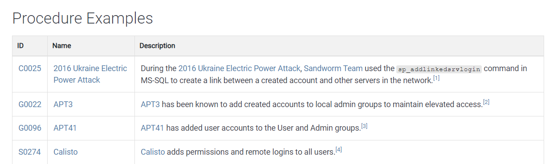Follow 2016 Ukraine Electric Power Attack description link
The image size is (549, 164).
click(240, 68)
